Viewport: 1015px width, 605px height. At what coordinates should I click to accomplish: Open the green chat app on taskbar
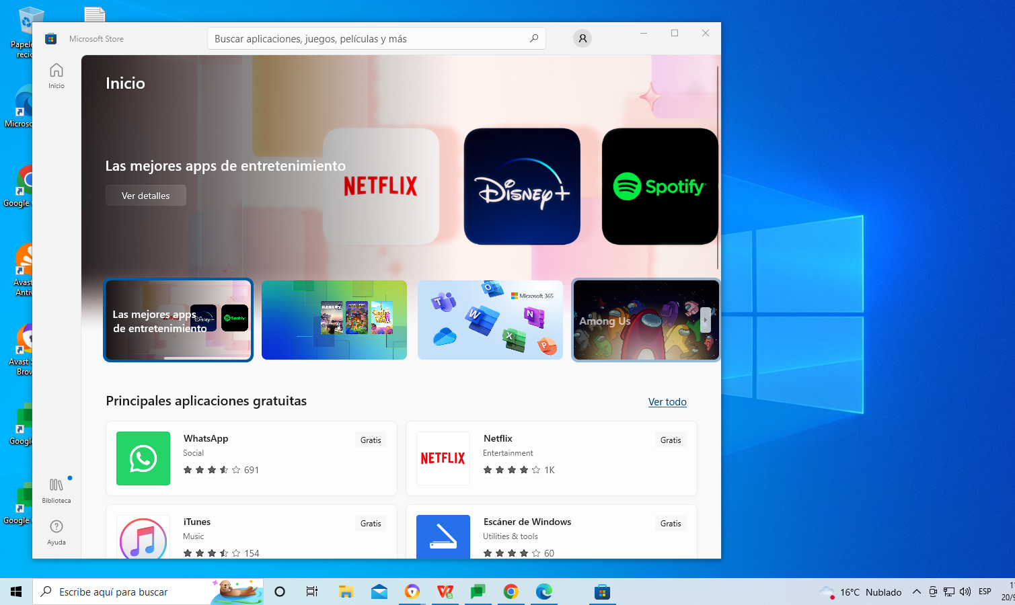pyautogui.click(x=478, y=592)
